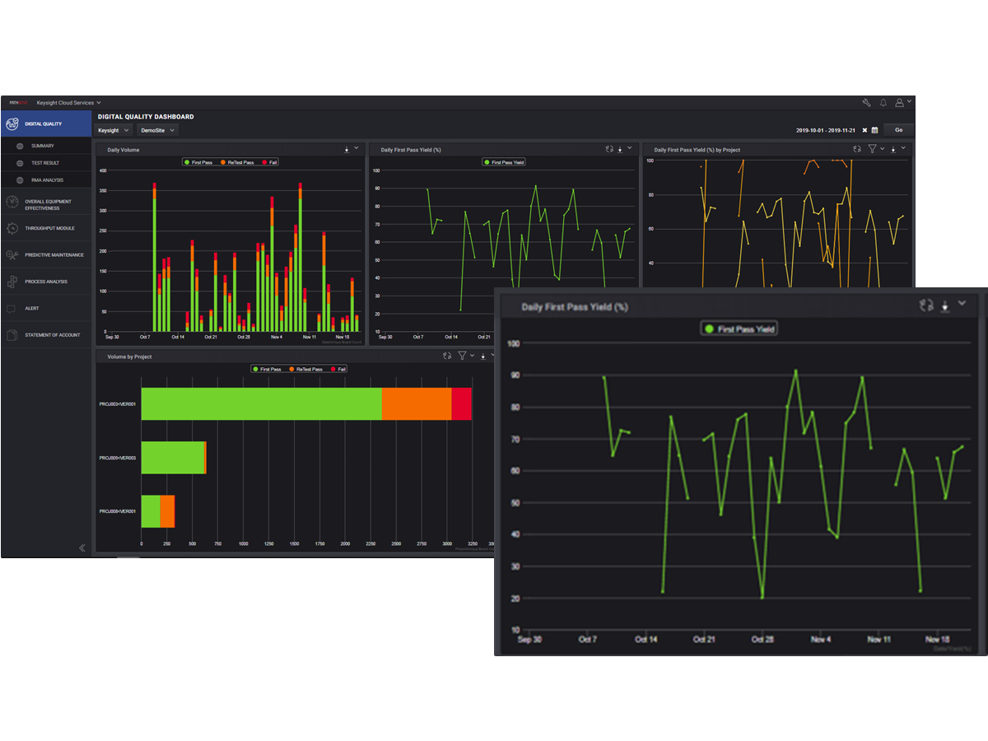Open the wrench settings icon in header
The height and width of the screenshot is (741, 988).
[x=866, y=103]
